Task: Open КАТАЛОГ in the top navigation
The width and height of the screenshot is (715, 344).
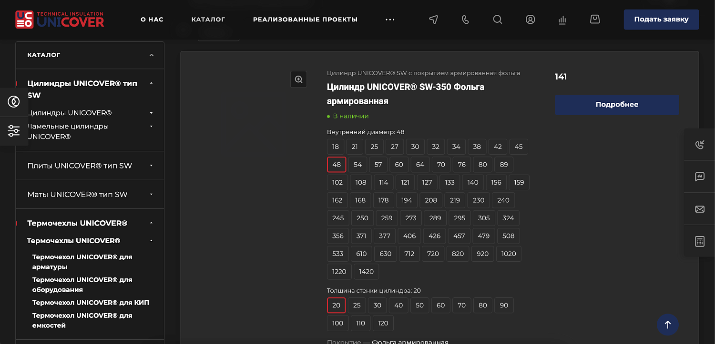Action: (x=208, y=20)
